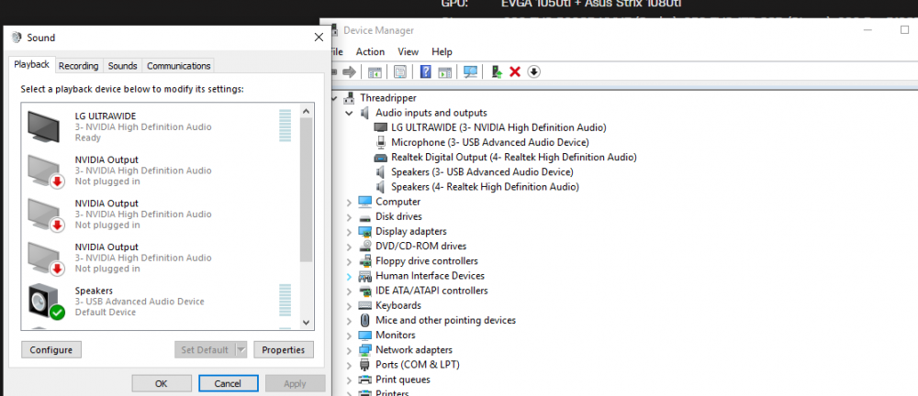Collapse the Threadripper root node
The image size is (918, 396).
pos(334,98)
